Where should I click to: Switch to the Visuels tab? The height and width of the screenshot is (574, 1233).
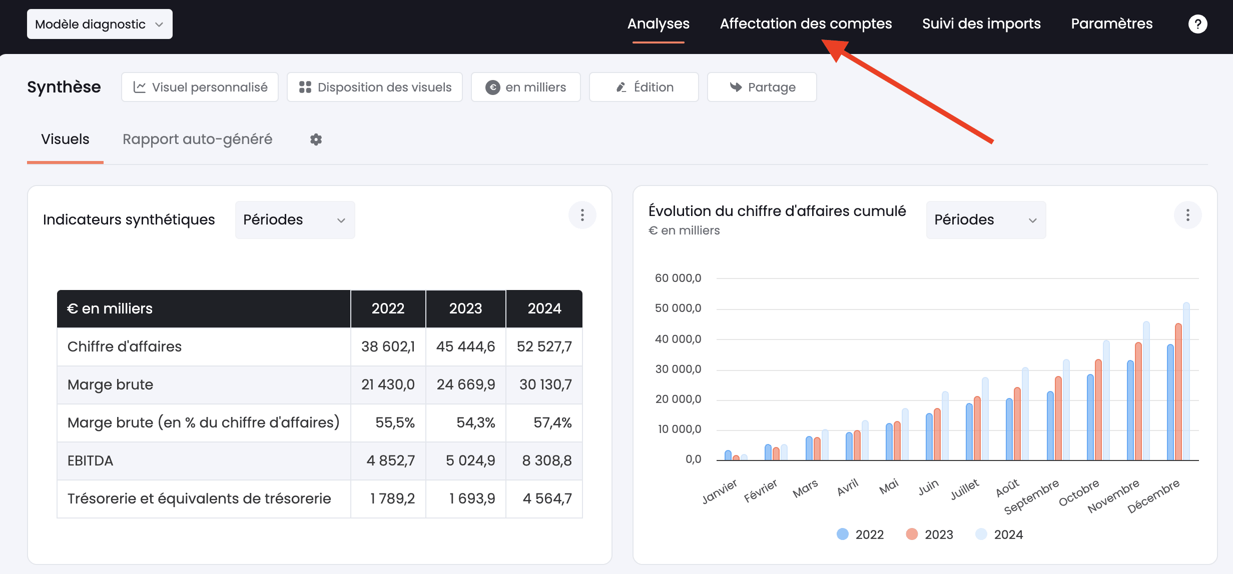click(65, 139)
